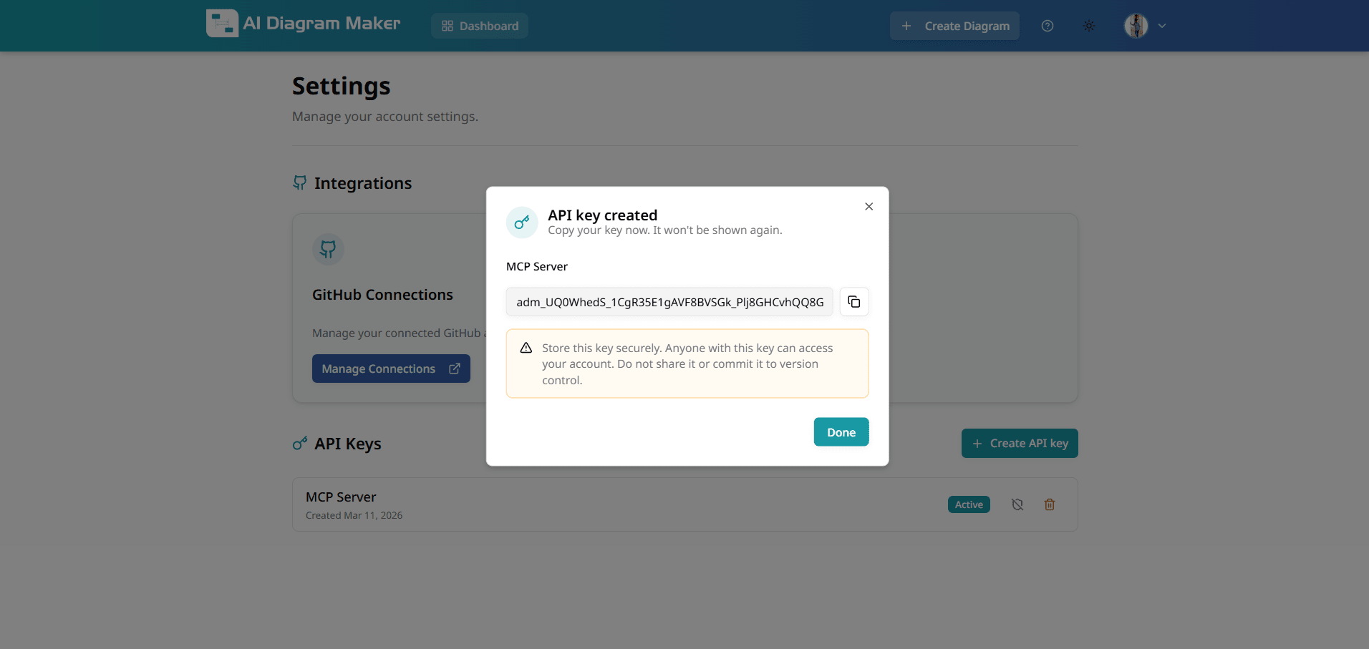The height and width of the screenshot is (649, 1369).
Task: Toggle light theme using the sun icon
Action: tap(1089, 26)
